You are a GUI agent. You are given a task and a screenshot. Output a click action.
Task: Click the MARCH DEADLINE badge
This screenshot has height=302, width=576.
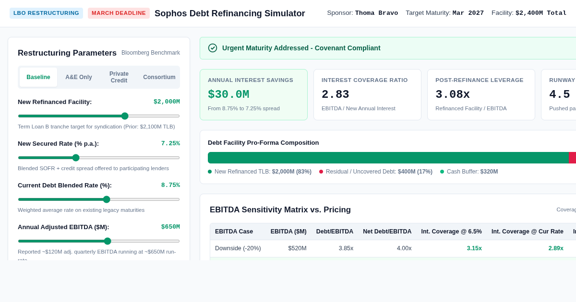(x=119, y=13)
